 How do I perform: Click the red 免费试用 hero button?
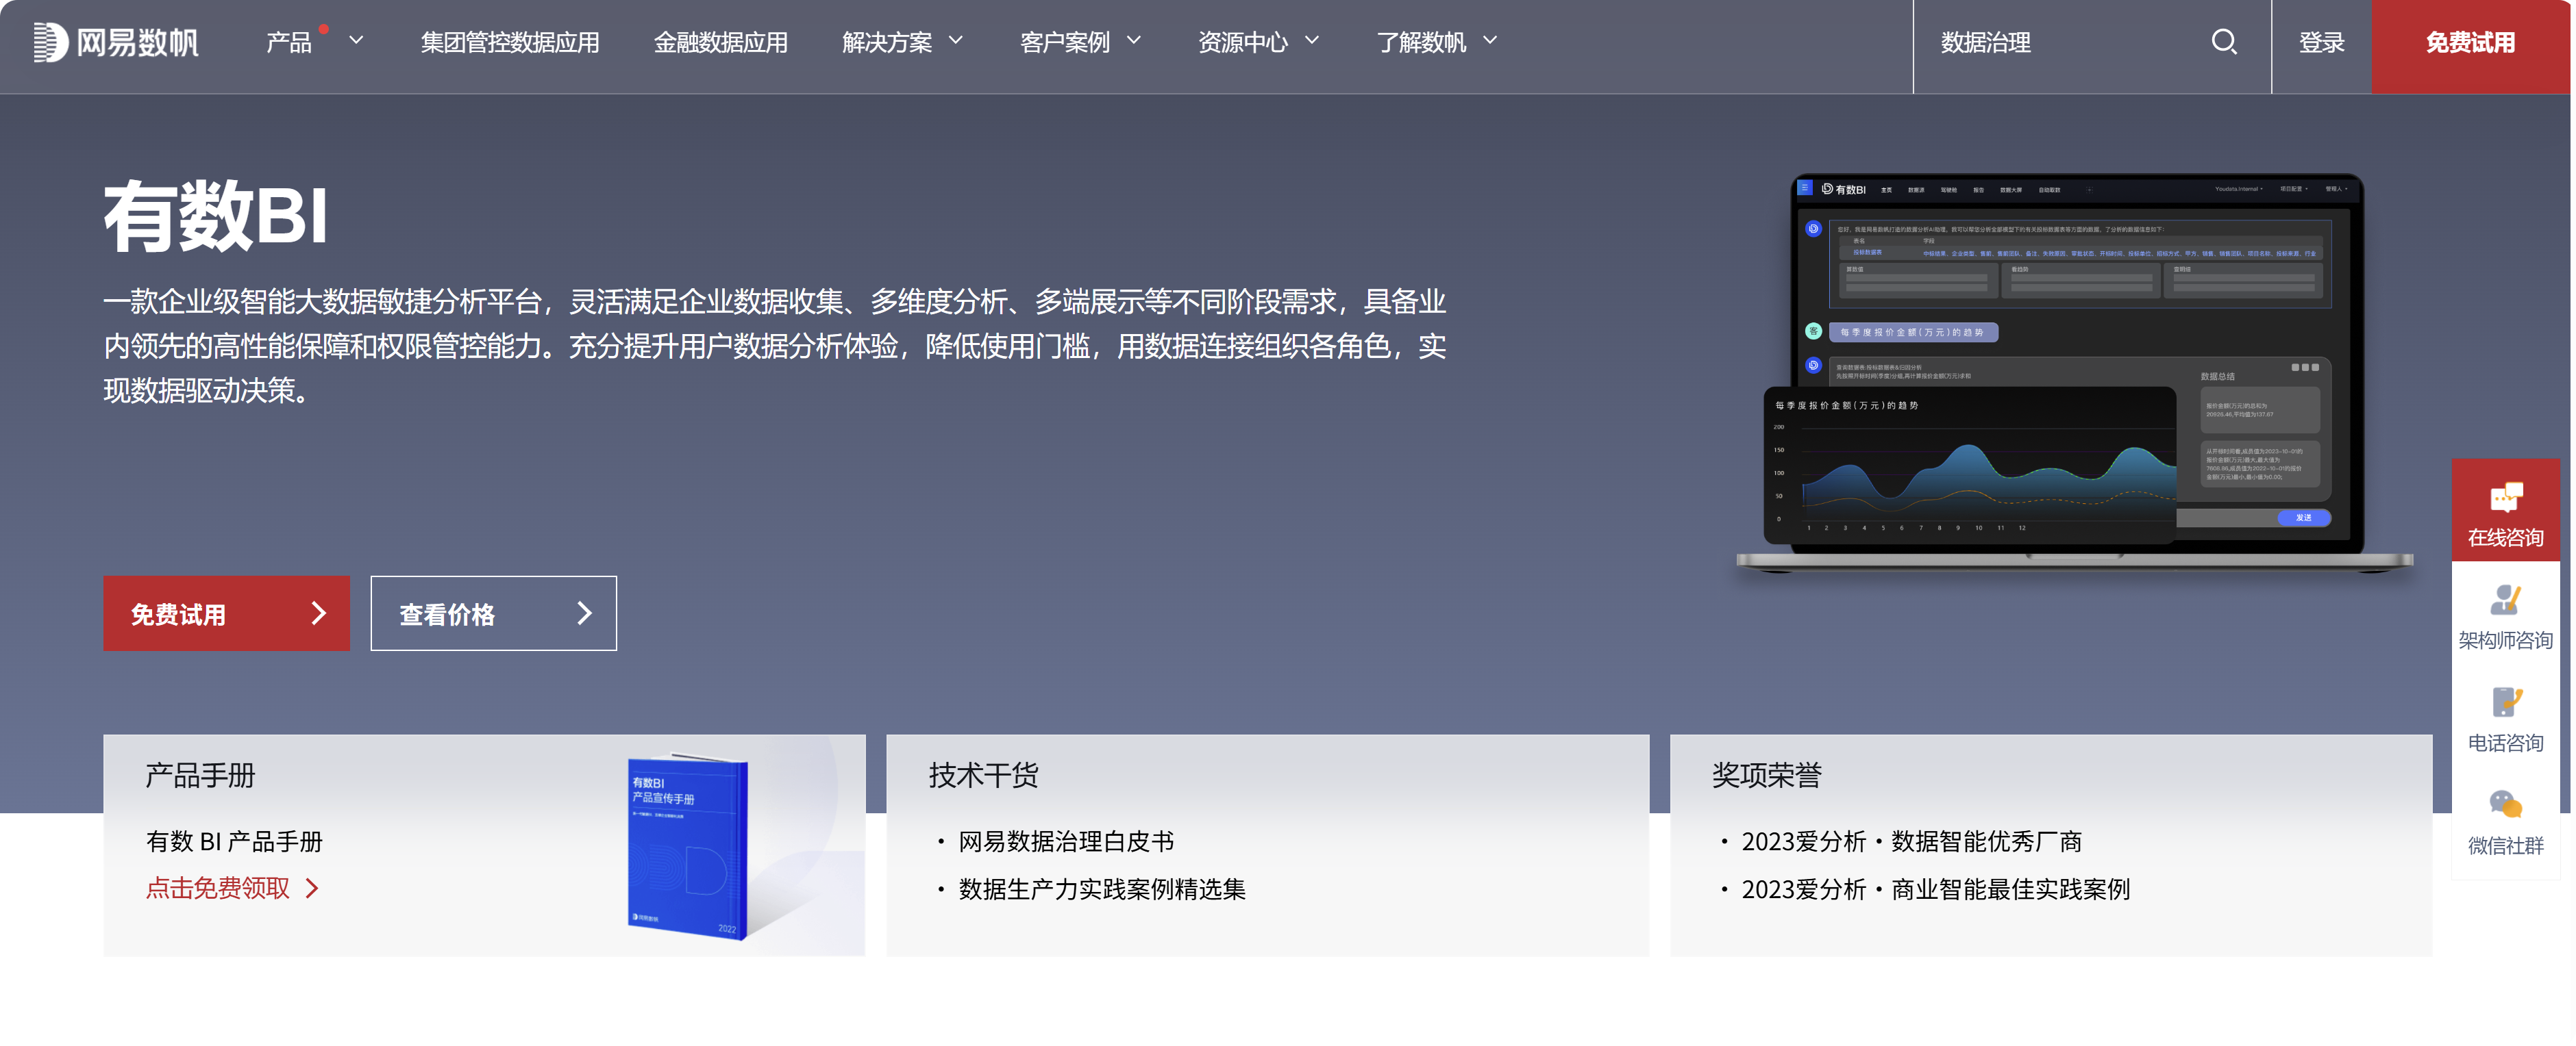[226, 613]
